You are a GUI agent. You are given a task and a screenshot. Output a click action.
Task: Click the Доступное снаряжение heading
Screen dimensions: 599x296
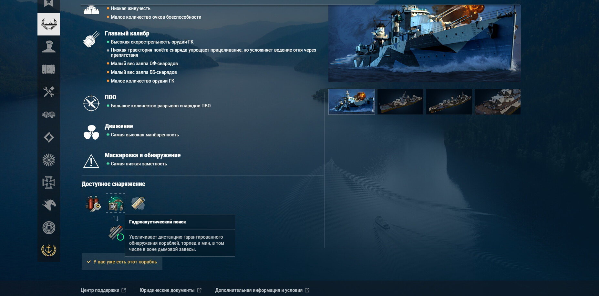(x=113, y=184)
